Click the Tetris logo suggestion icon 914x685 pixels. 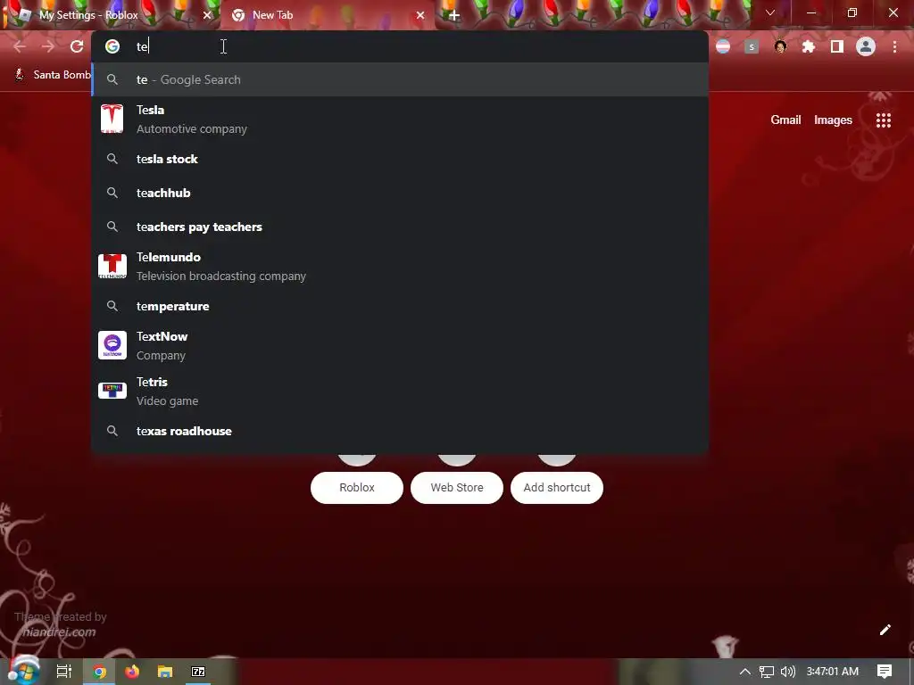click(x=112, y=391)
